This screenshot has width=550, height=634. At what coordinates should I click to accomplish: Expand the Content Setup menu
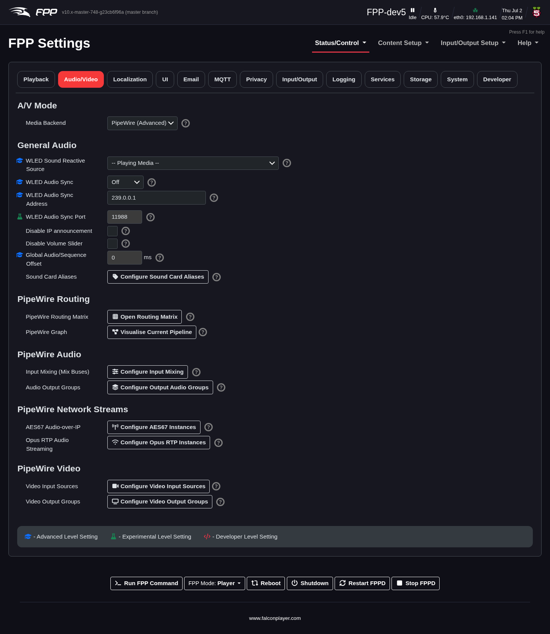[x=403, y=43]
